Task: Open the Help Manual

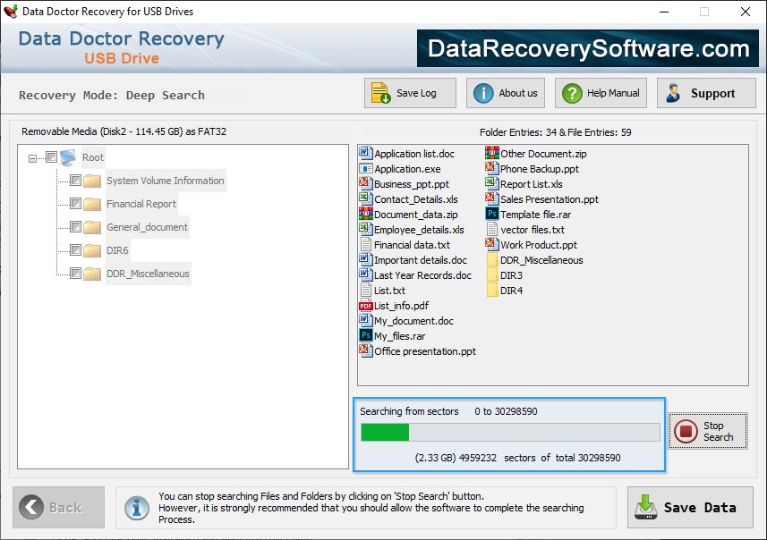Action: pos(601,92)
